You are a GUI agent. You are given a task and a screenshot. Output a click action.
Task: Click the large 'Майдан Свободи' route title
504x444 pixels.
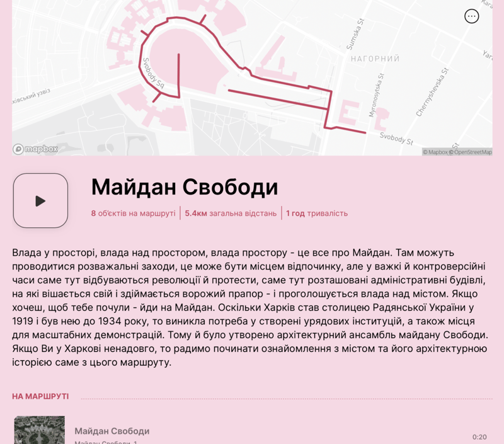[184, 187]
